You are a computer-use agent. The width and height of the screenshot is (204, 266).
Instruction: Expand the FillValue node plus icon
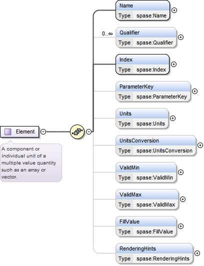[181, 226]
